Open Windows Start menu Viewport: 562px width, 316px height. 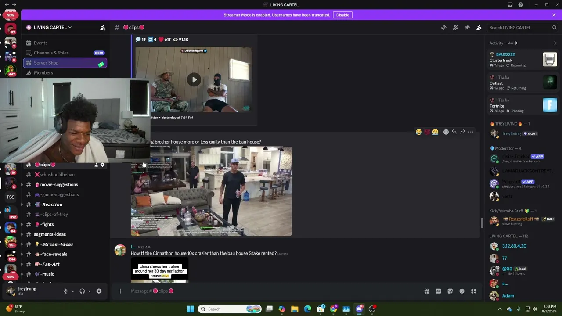190,309
